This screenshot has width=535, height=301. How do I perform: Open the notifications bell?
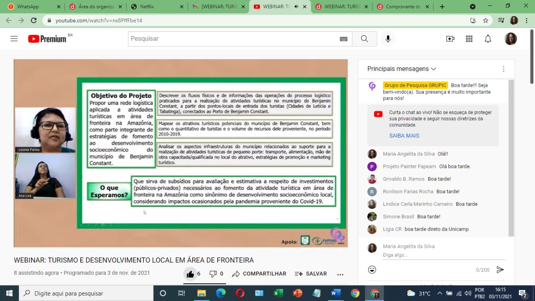[x=488, y=39]
